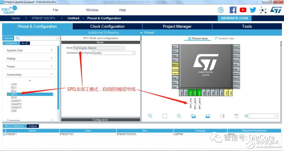Screen dimensions: 284x151
Task: Click pin PA9 on the chip
Action: click(236, 65)
